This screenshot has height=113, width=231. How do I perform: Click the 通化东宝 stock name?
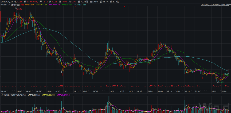[x=15, y=5]
